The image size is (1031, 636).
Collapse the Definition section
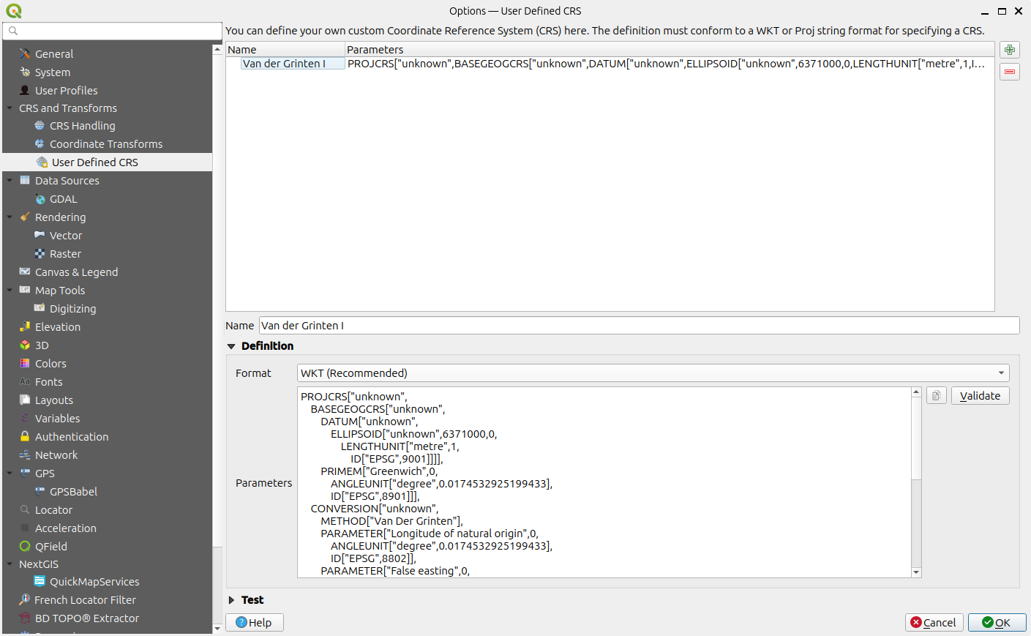click(x=231, y=345)
